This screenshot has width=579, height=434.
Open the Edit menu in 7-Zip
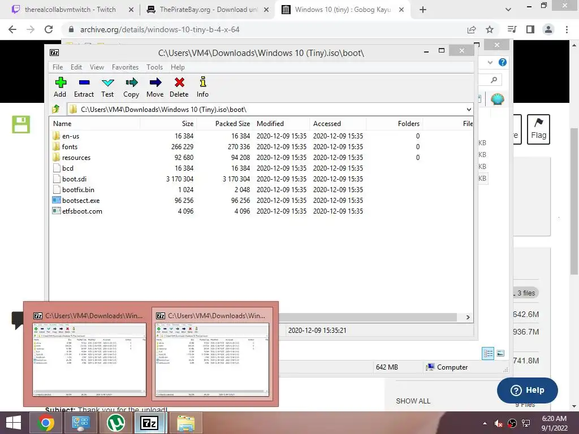click(x=76, y=67)
